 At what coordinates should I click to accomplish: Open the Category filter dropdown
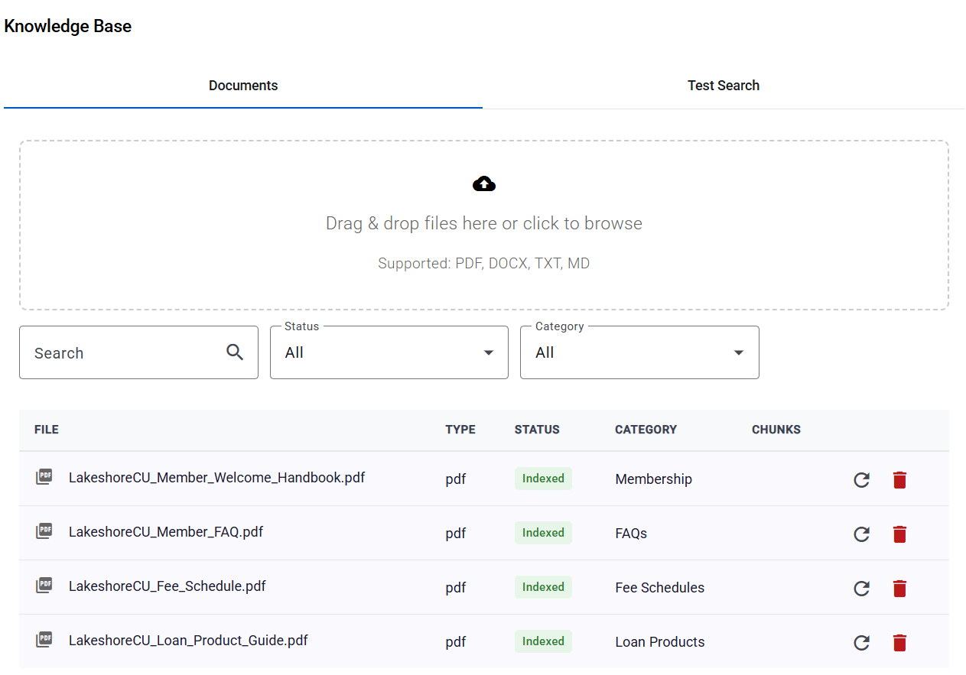pos(639,352)
